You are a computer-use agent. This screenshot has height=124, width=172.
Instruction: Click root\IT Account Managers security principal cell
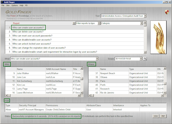pos(32,110)
